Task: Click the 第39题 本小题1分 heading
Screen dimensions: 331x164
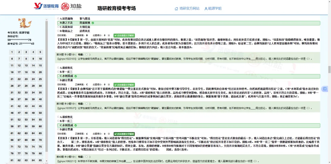Action: [x=66, y=104]
